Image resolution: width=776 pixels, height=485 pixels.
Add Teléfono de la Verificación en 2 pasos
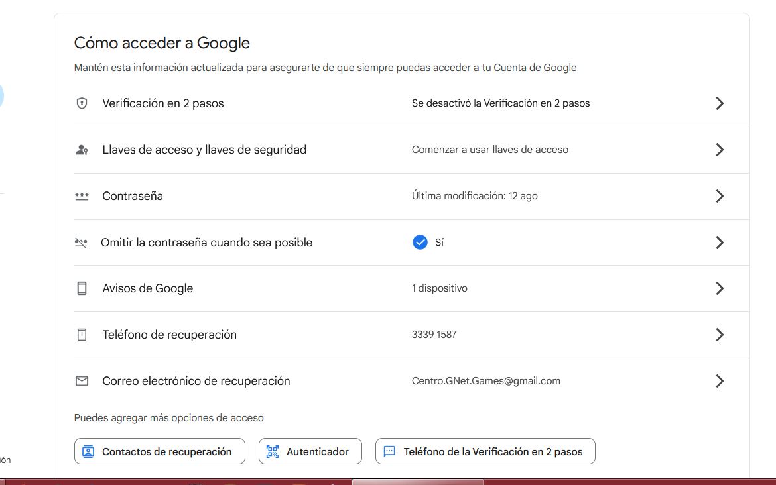(485, 452)
